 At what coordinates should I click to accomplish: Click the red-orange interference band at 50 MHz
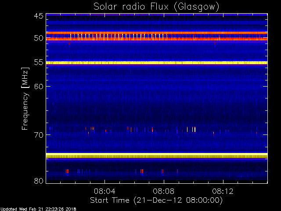pyautogui.click(x=157, y=39)
